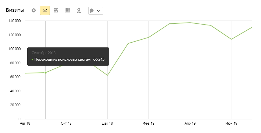
Task: Switch to column chart view
Action: point(68,11)
